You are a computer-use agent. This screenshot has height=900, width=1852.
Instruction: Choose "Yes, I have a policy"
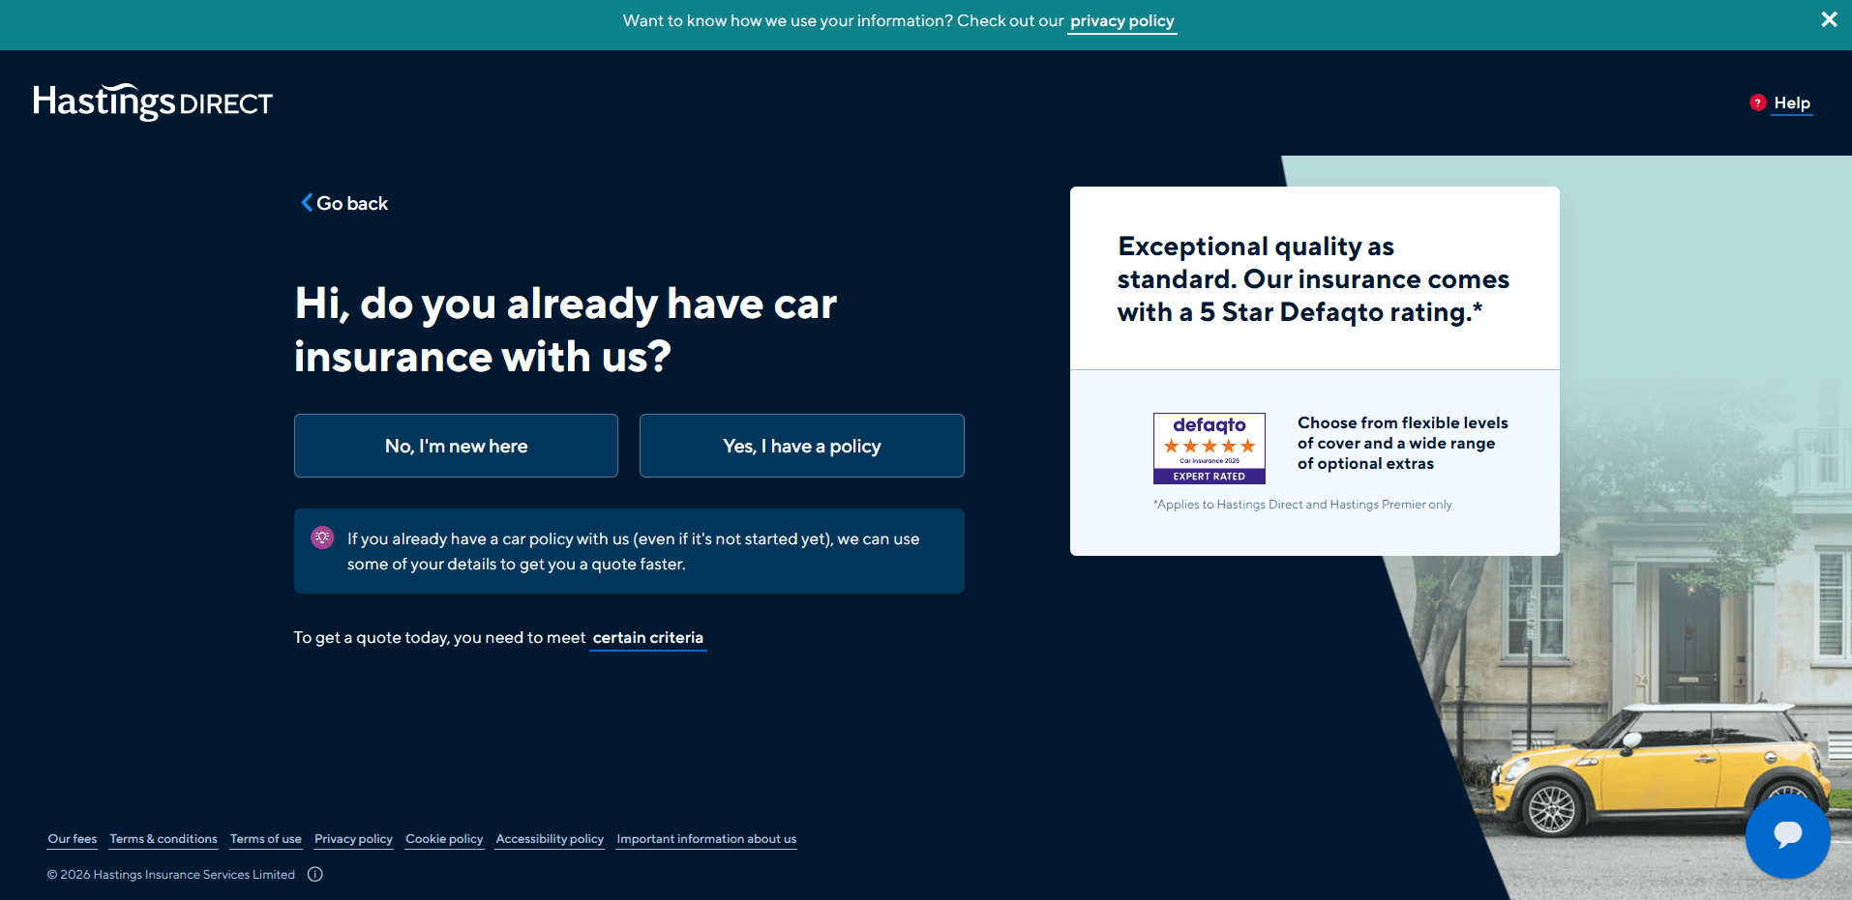coord(802,446)
